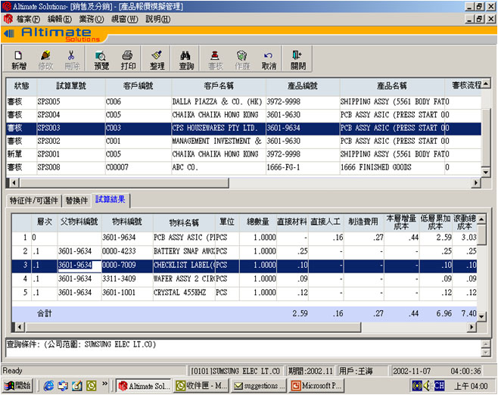
Task: Switch to the 替換件 tab
Action: (76, 201)
